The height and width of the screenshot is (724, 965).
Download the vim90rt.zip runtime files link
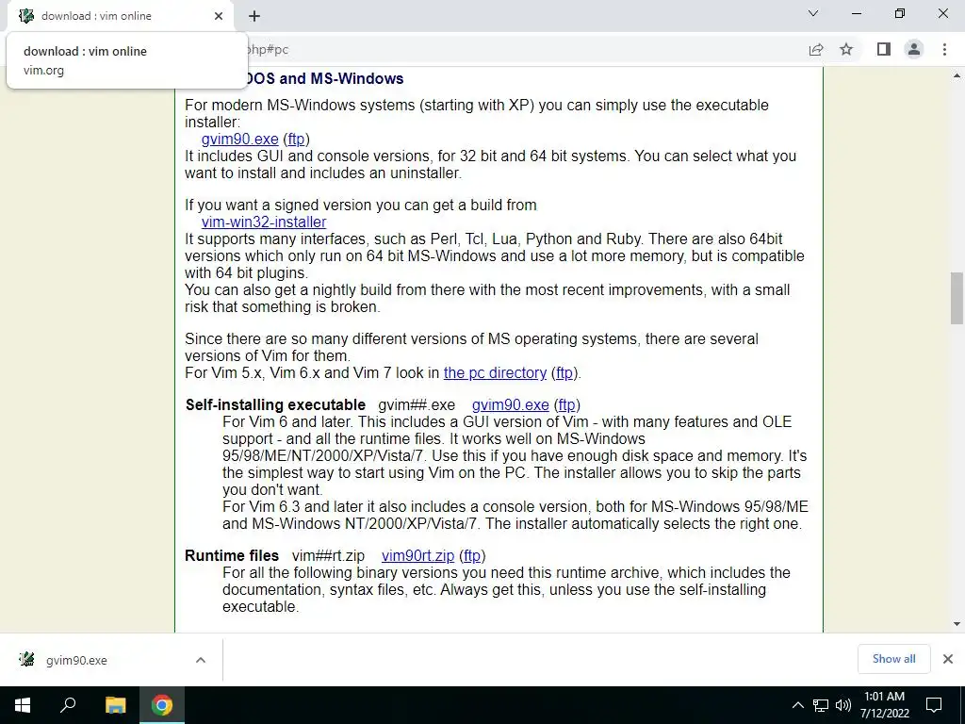click(x=417, y=556)
